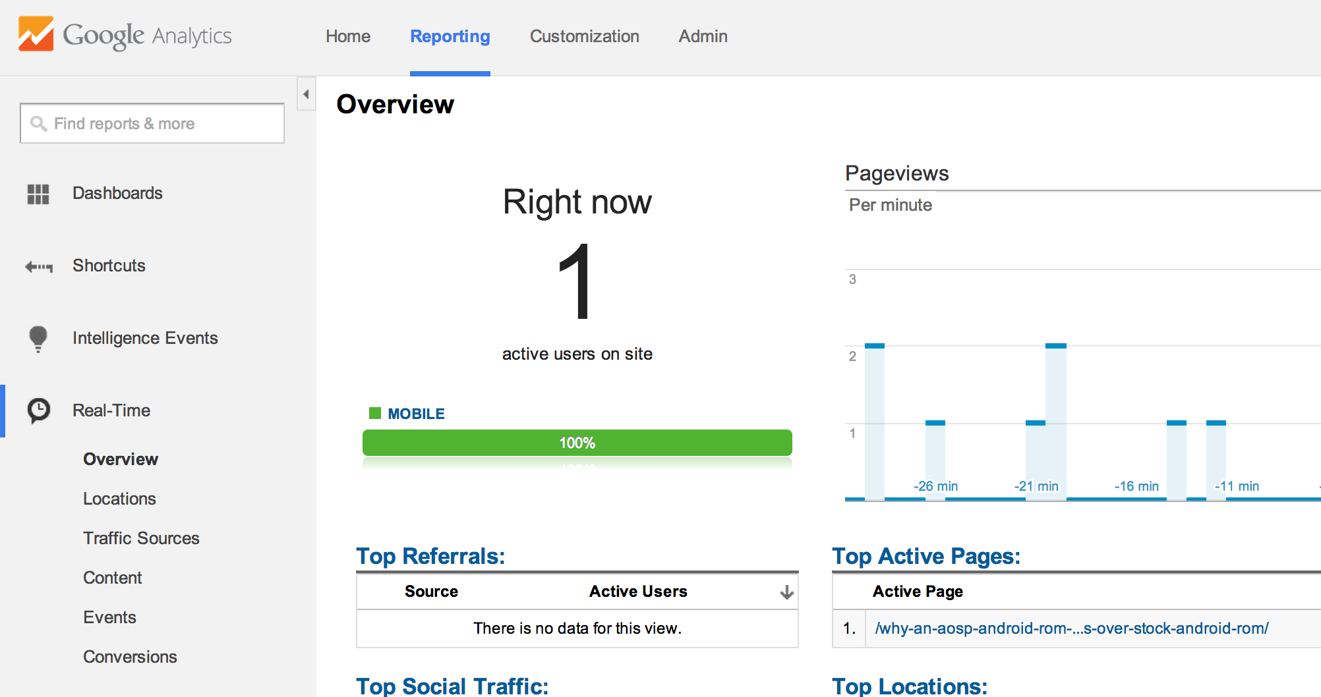The width and height of the screenshot is (1321, 697).
Task: Switch to the Reporting tab
Action: pos(450,37)
